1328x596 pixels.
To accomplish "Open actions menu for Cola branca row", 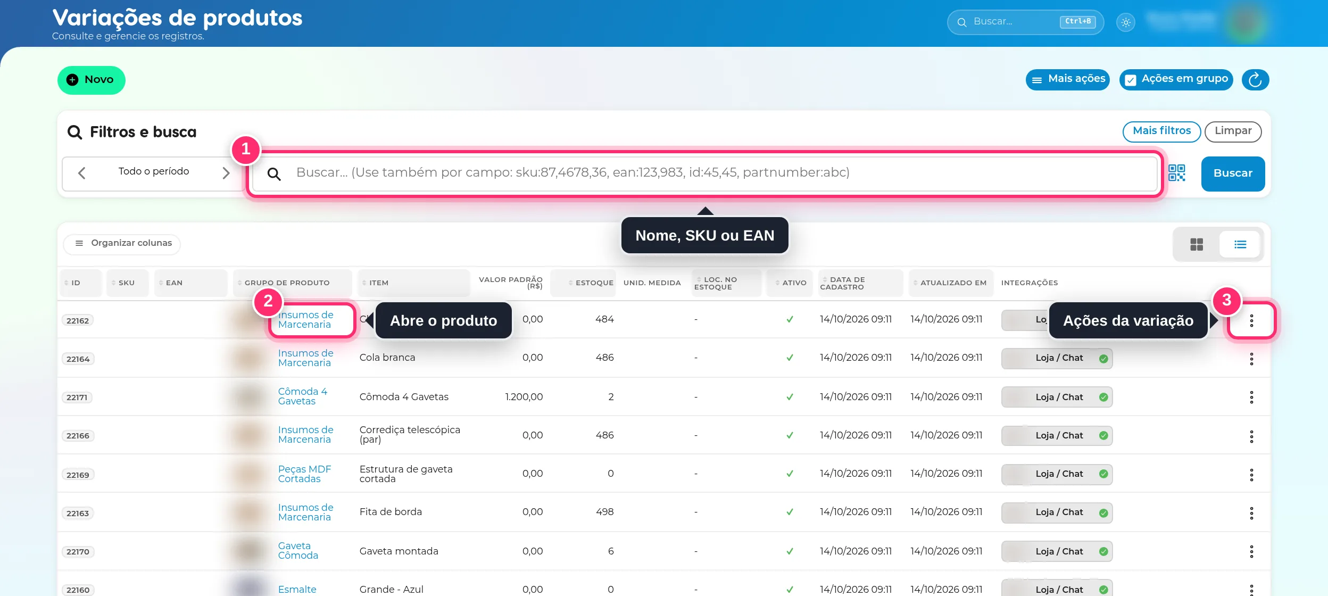I will click(x=1251, y=359).
